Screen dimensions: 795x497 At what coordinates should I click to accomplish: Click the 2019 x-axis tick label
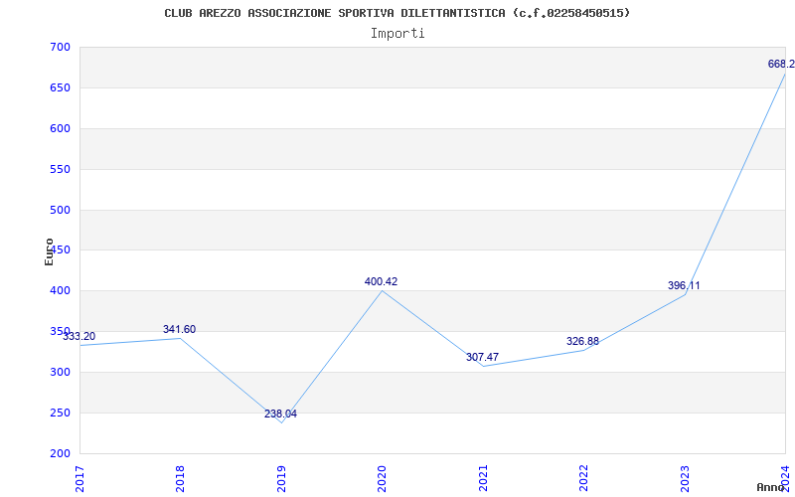(281, 478)
